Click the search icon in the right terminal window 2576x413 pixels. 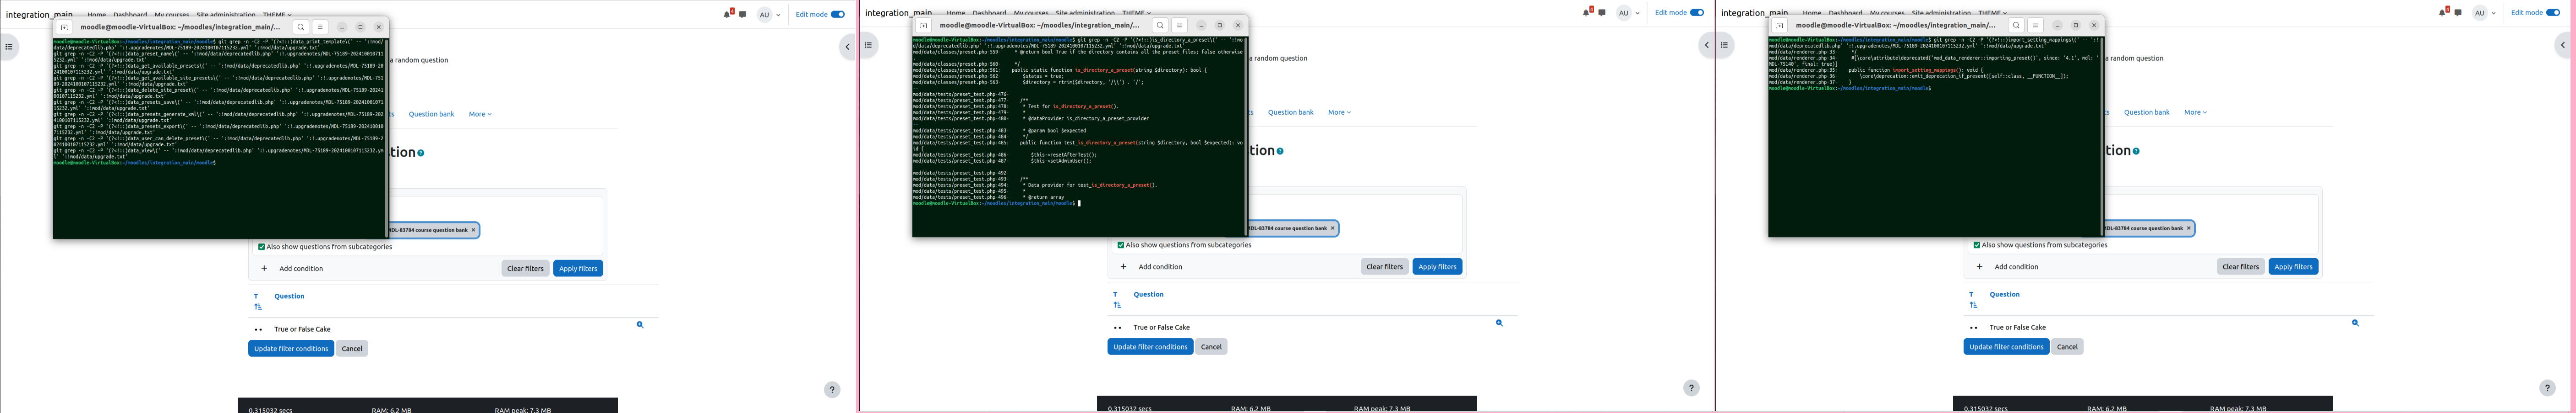[x=2015, y=25]
